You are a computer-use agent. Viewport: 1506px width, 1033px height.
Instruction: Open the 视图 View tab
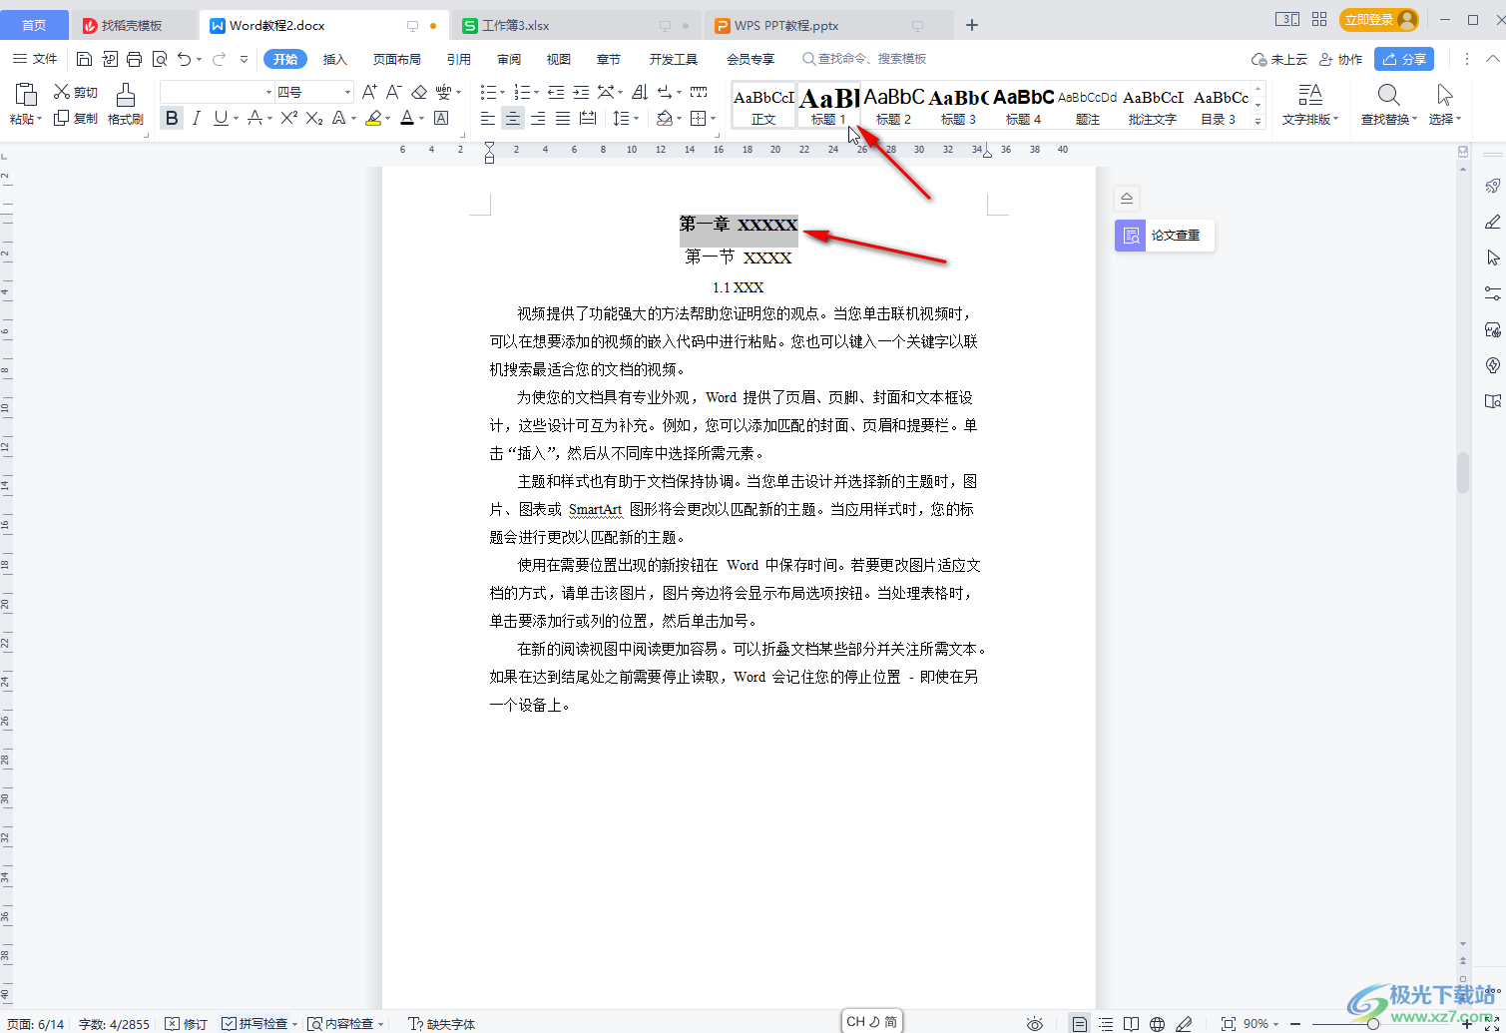[559, 59]
